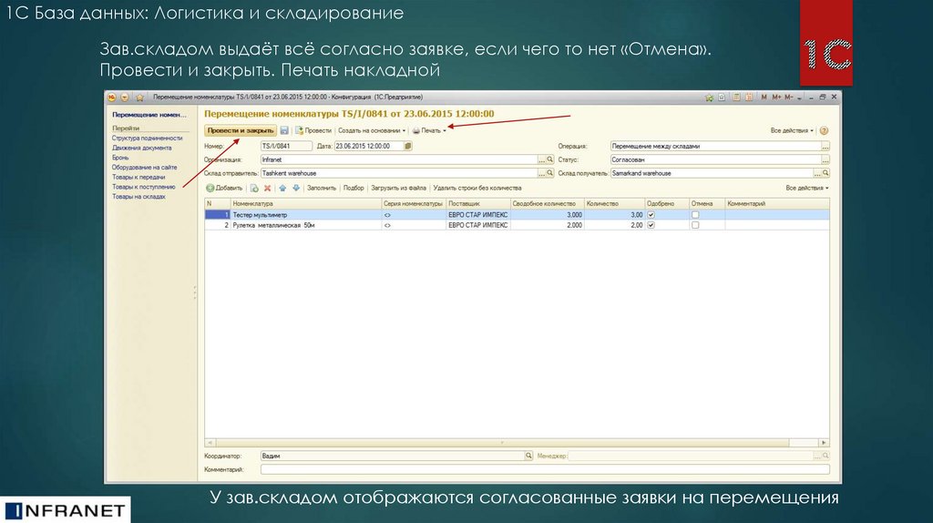933x523 pixels.
Task: Click the ellipsis button in Склад получатель field
Action: click(817, 173)
